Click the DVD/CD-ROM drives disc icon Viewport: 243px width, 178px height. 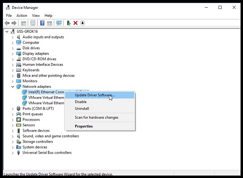click(19, 59)
